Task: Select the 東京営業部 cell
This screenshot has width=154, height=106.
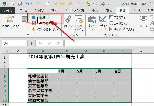Action: (x=43, y=86)
